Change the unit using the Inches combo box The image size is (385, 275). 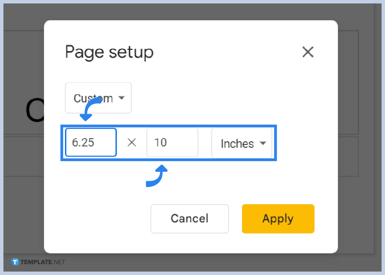(242, 143)
